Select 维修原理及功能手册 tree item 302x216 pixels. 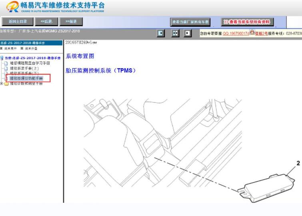coord(26,78)
